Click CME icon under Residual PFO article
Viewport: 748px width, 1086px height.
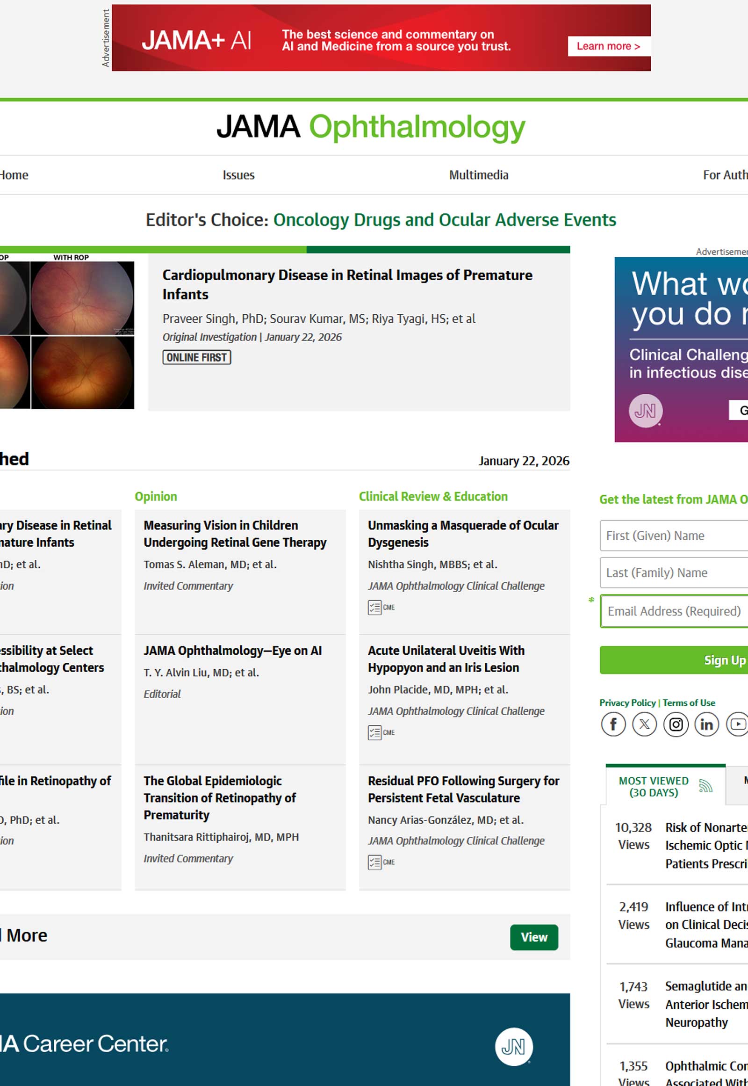coord(381,862)
